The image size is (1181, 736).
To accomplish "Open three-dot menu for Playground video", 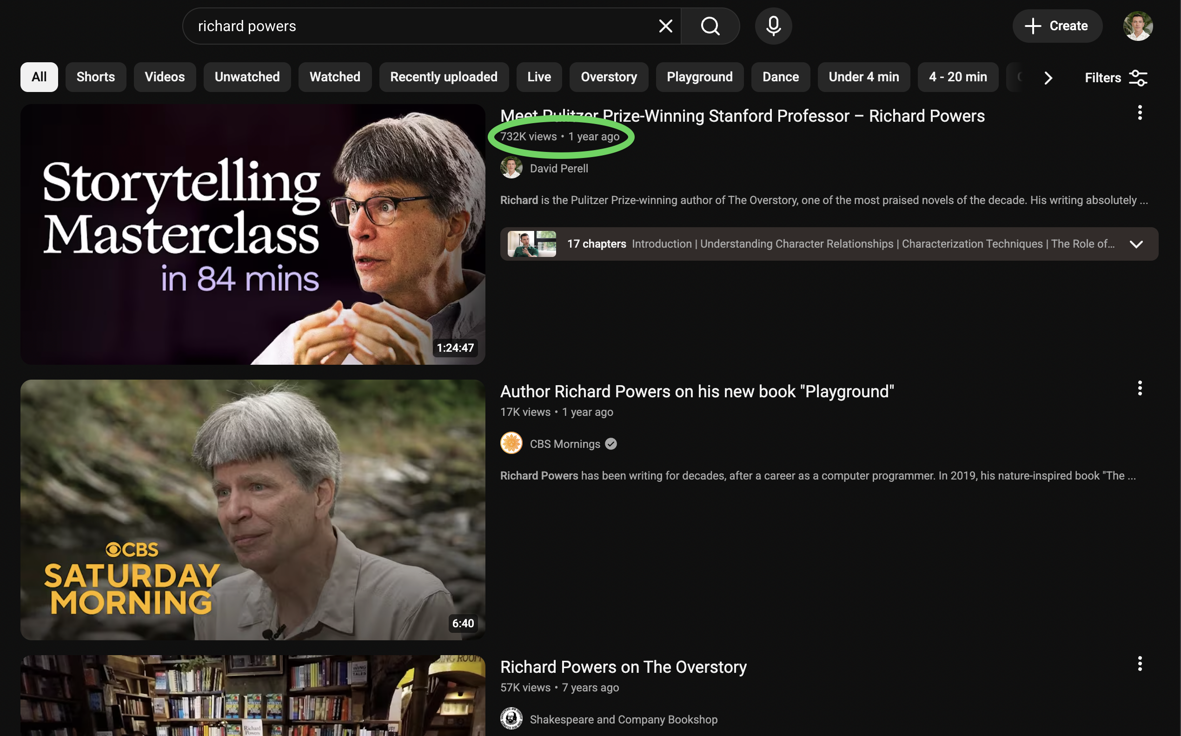I will coord(1139,388).
